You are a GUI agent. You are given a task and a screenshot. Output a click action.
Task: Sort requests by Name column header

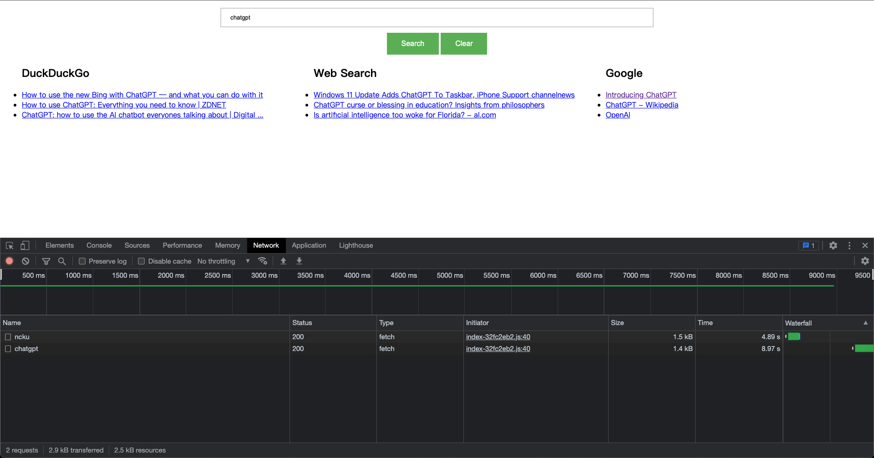click(x=145, y=323)
